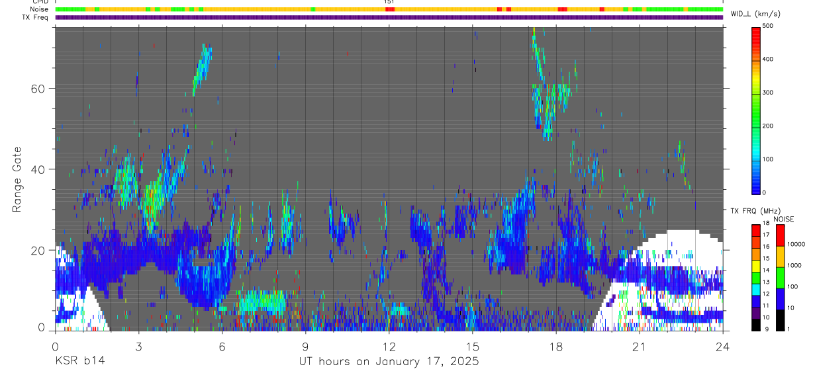Click UT hour tick label 21
Screen dimensions: 813x375
640,346
